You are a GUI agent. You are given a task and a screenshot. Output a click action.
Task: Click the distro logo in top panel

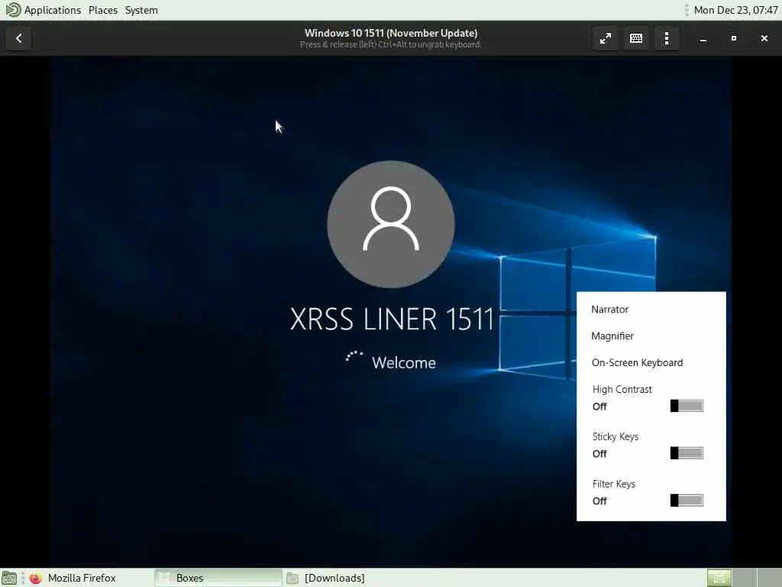point(12,10)
